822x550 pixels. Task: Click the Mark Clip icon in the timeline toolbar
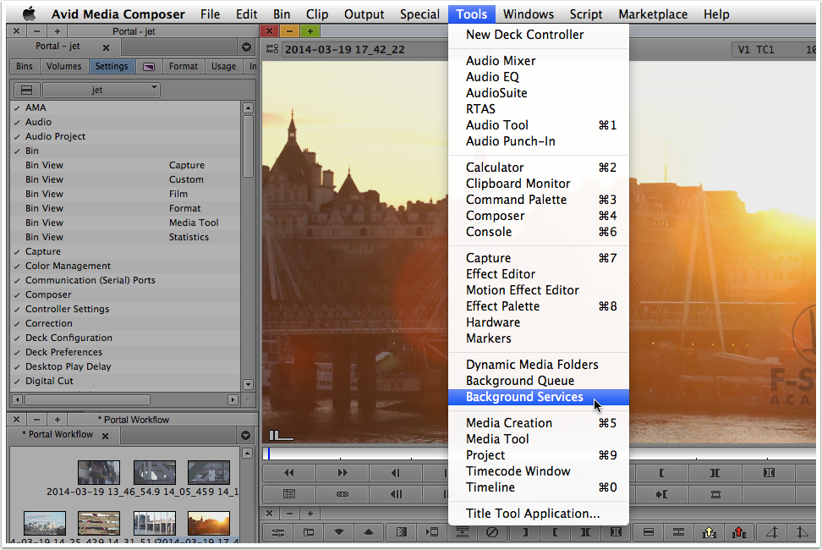(x=585, y=532)
